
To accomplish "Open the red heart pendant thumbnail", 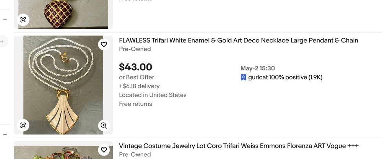I will click(63, 14).
